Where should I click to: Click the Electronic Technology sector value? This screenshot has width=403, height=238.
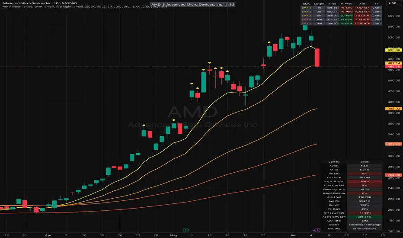tap(365, 225)
